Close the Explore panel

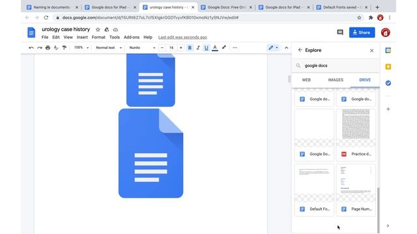click(372, 51)
